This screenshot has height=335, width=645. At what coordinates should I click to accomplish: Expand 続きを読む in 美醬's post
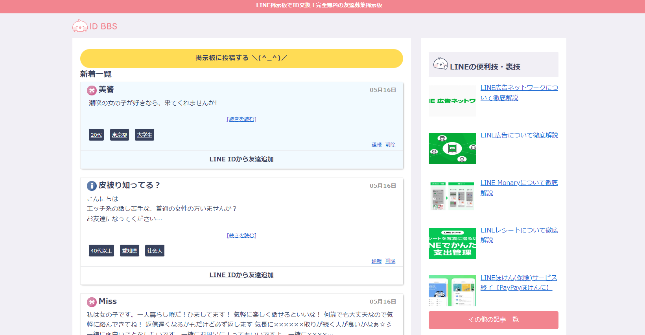(x=241, y=119)
